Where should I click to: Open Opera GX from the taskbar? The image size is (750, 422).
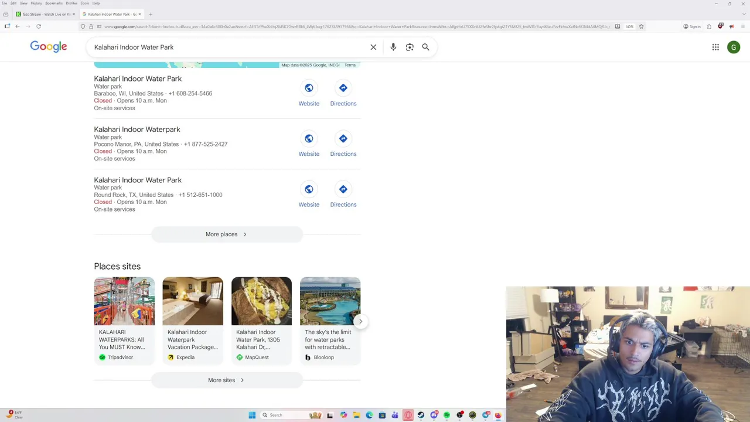408,415
